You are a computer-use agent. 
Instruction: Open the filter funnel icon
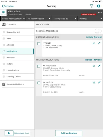point(91,6)
